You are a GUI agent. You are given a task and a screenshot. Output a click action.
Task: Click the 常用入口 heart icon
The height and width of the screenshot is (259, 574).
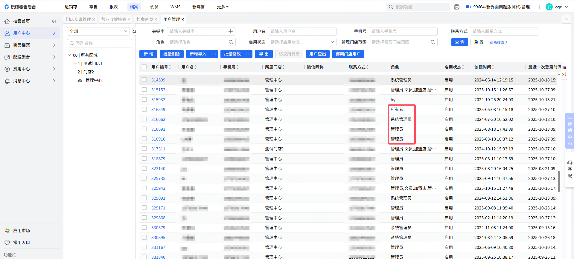(x=7, y=243)
